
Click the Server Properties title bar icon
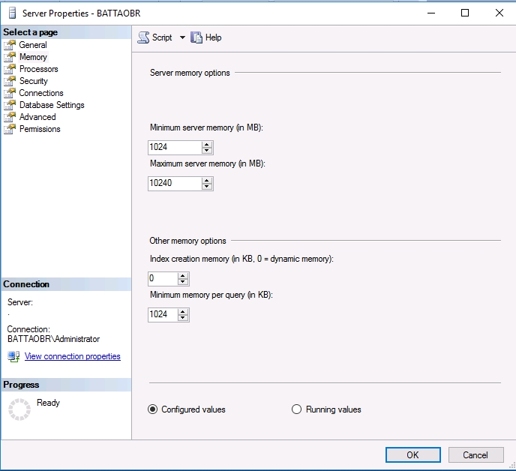(x=12, y=13)
